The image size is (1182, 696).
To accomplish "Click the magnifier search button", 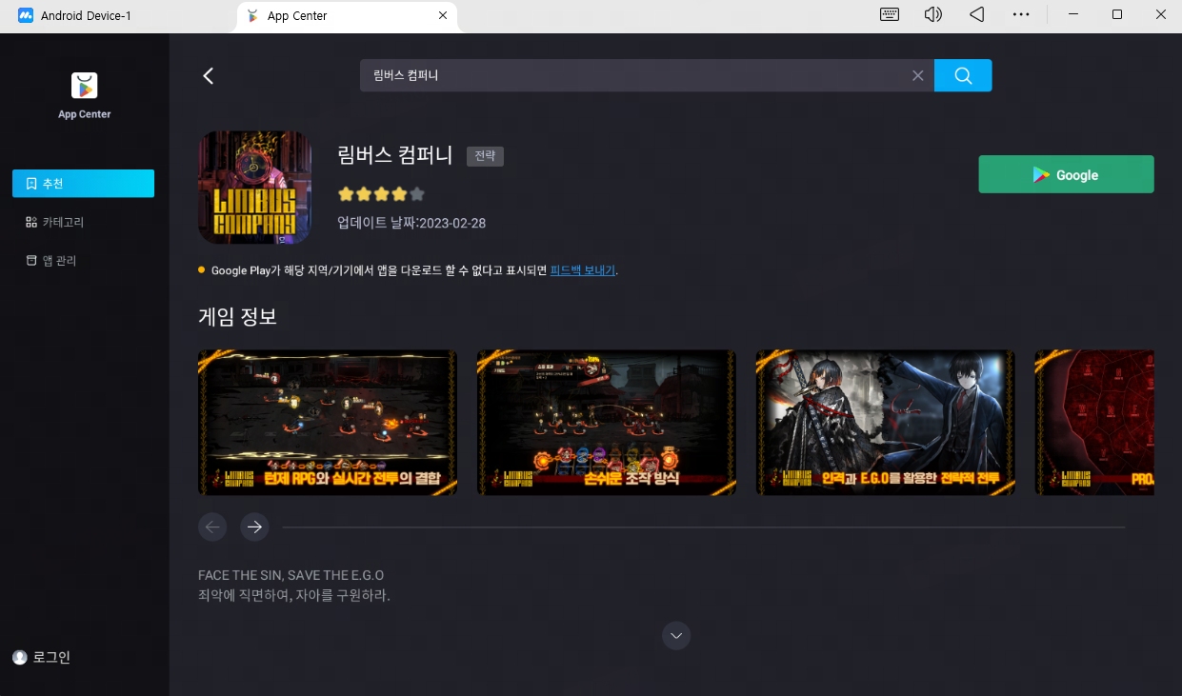I will (x=963, y=76).
